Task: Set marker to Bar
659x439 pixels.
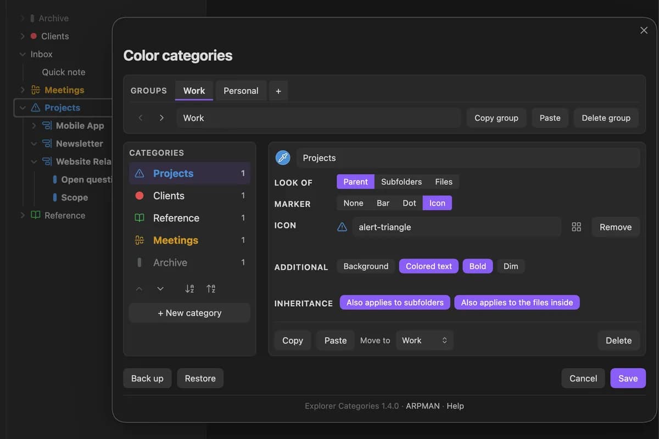Action: pos(383,203)
